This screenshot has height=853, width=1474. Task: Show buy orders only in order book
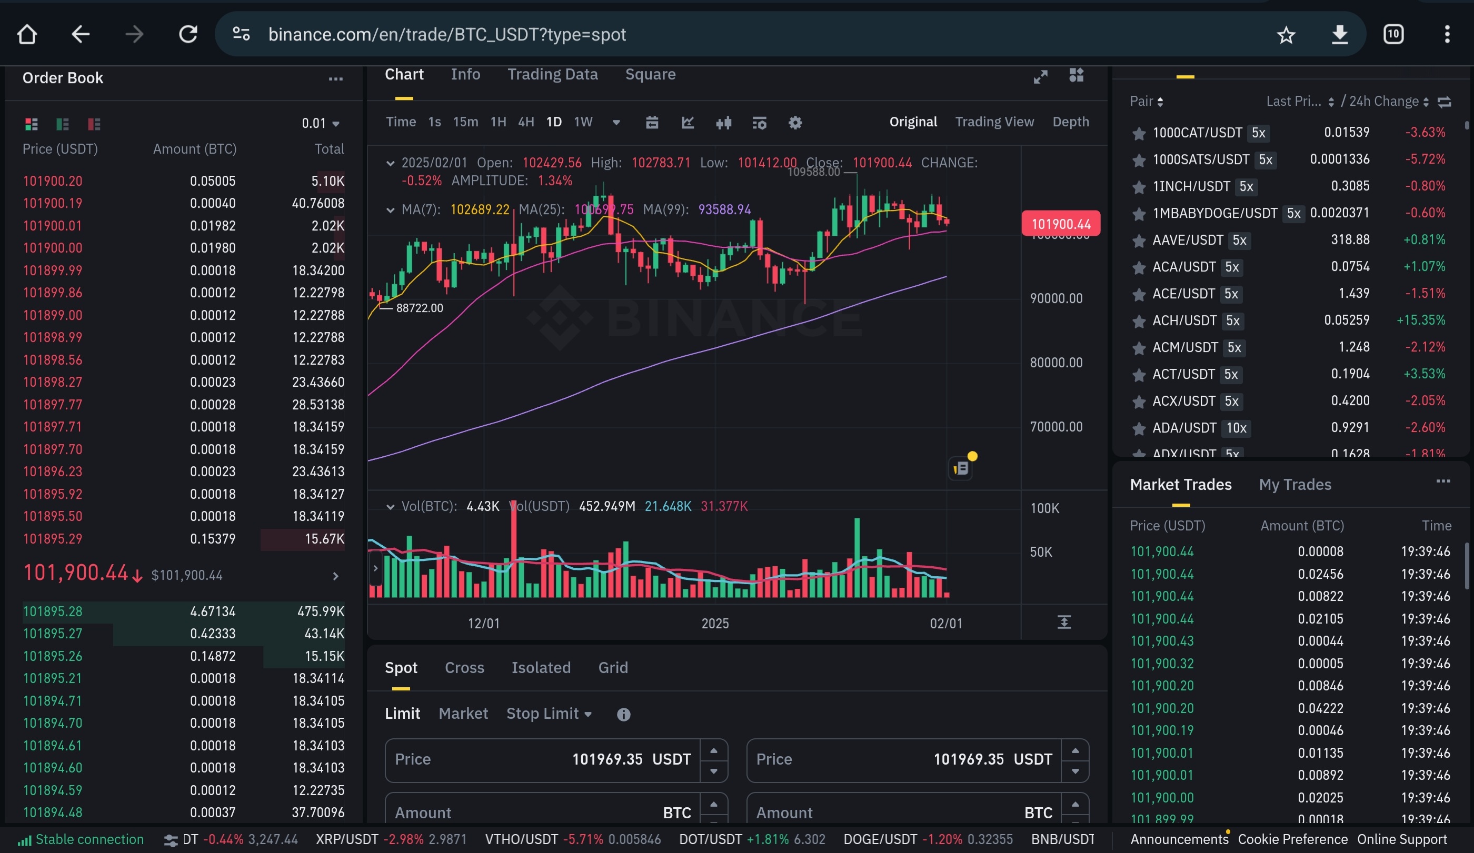click(63, 124)
